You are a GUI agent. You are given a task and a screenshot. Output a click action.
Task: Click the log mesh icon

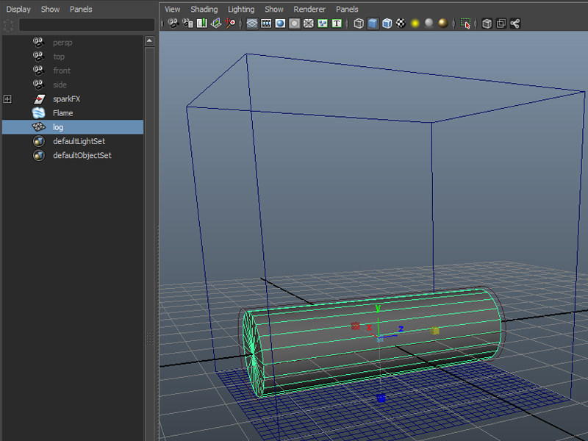pos(39,127)
